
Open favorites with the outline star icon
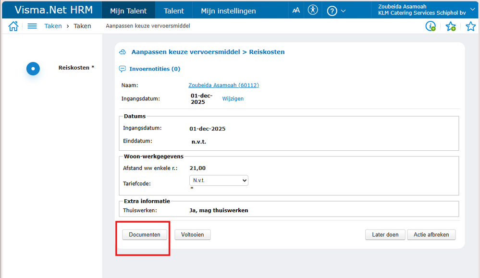[471, 26]
